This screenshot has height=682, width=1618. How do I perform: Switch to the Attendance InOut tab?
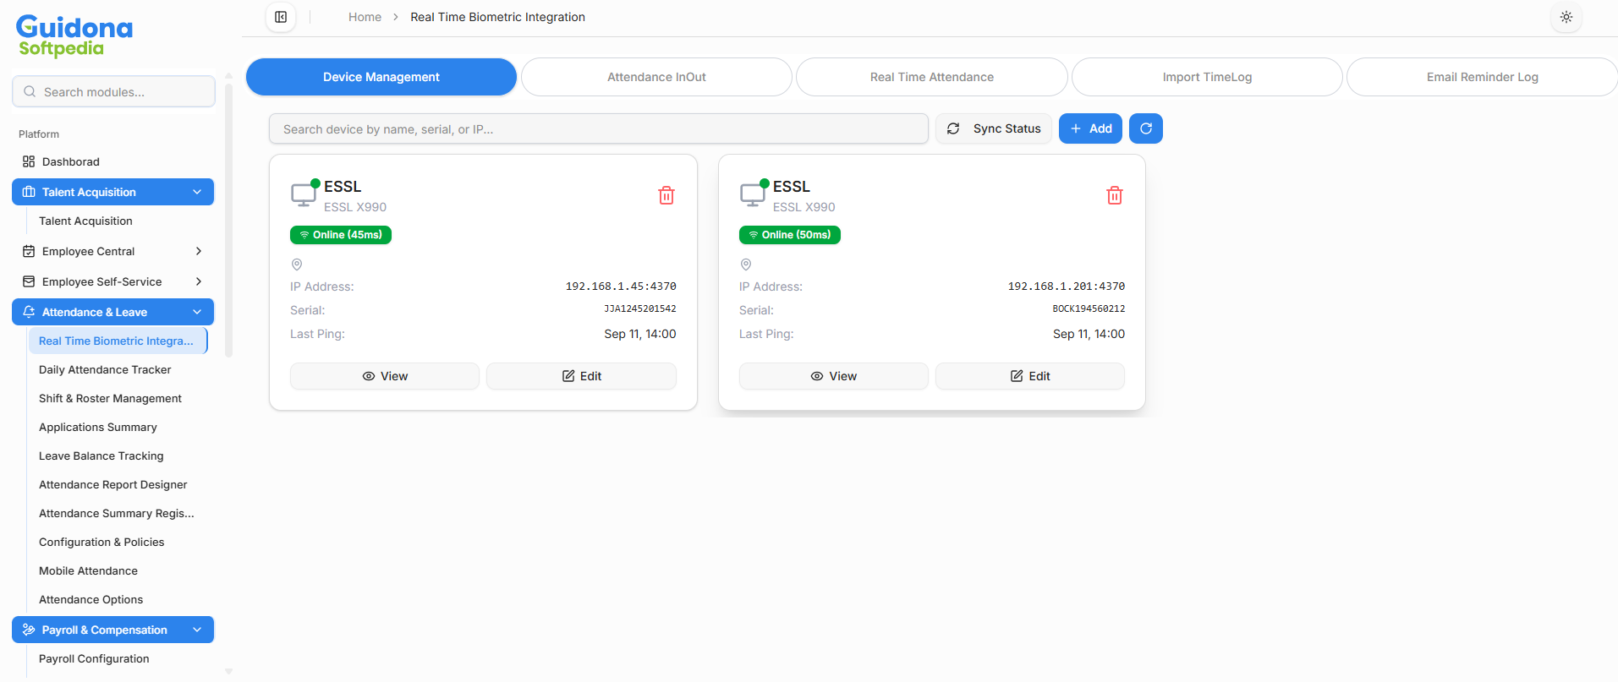point(656,77)
